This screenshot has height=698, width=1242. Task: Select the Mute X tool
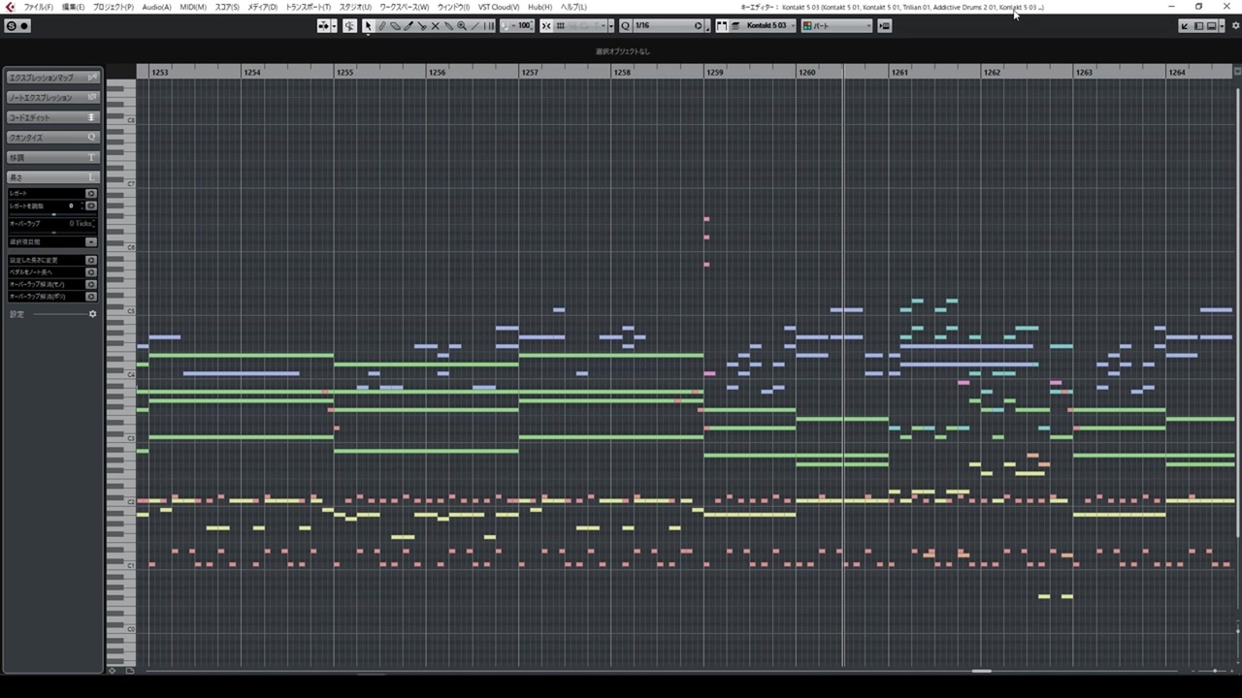click(435, 26)
